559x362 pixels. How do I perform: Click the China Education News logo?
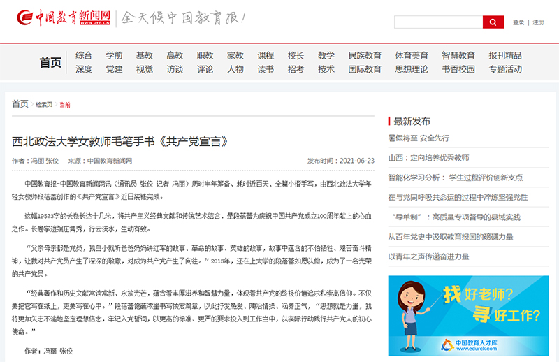click(x=63, y=17)
